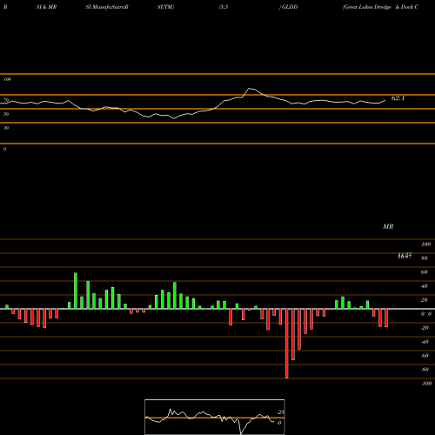Click the 80 label on MR axis

tap(425, 258)
